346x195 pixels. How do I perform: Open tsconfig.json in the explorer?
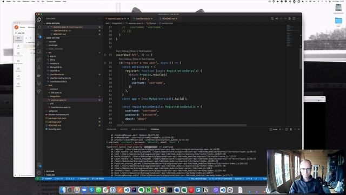pos(54,129)
